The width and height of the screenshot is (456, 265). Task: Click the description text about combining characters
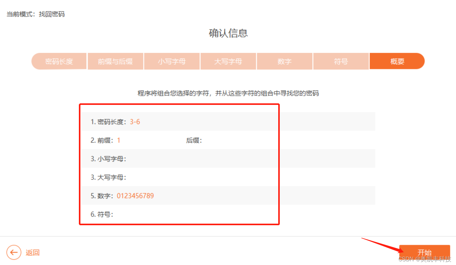pos(228,93)
